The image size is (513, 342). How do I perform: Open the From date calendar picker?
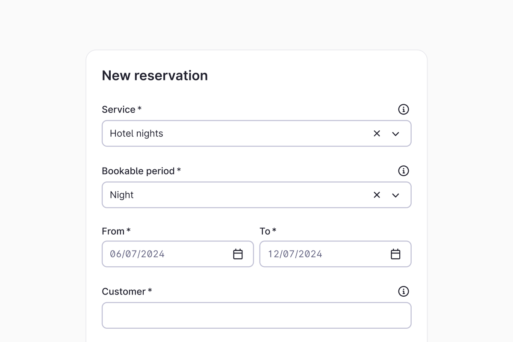pyautogui.click(x=238, y=254)
